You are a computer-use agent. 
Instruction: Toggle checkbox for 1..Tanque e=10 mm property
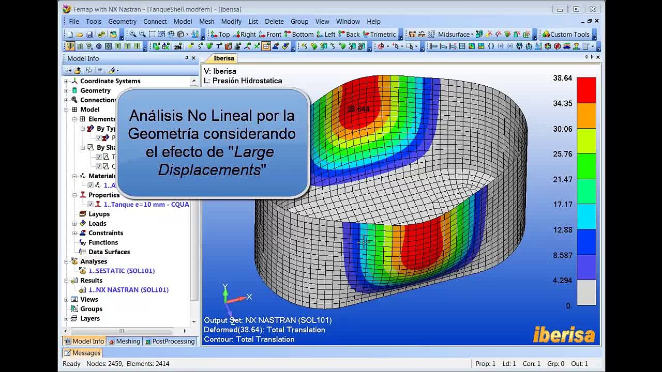[91, 205]
